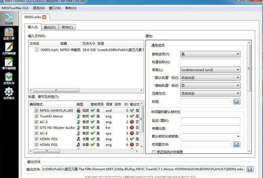Click red default-track icon for ID 6
Viewport: 263px width, 178px height.
click(x=132, y=145)
